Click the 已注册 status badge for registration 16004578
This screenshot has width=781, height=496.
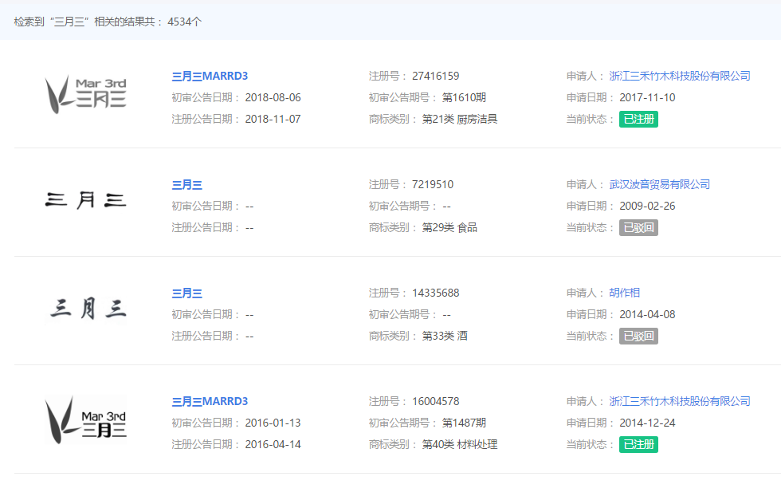pos(638,445)
